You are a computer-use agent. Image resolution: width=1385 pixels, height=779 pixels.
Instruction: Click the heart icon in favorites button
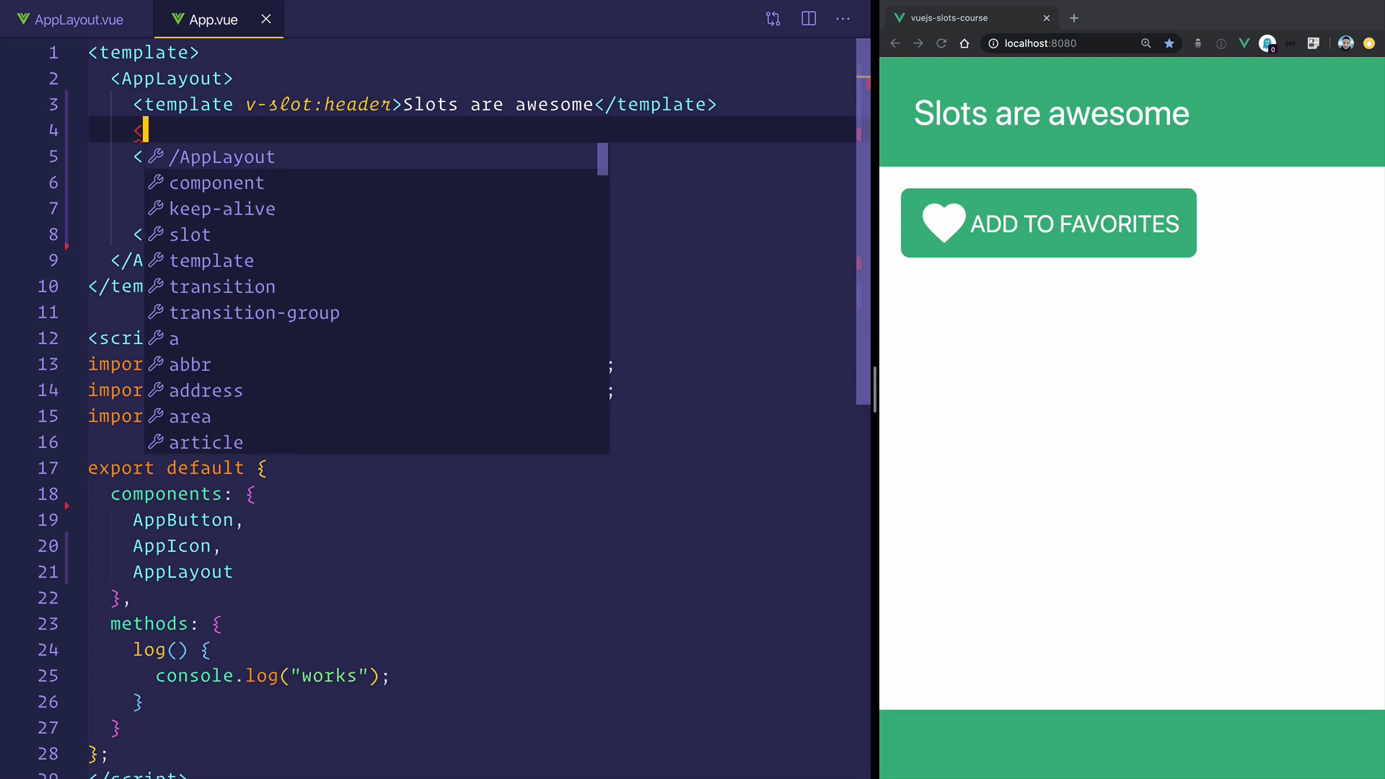(x=944, y=223)
